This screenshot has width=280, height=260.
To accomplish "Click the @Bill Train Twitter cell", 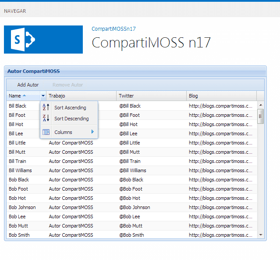I will coord(152,161).
